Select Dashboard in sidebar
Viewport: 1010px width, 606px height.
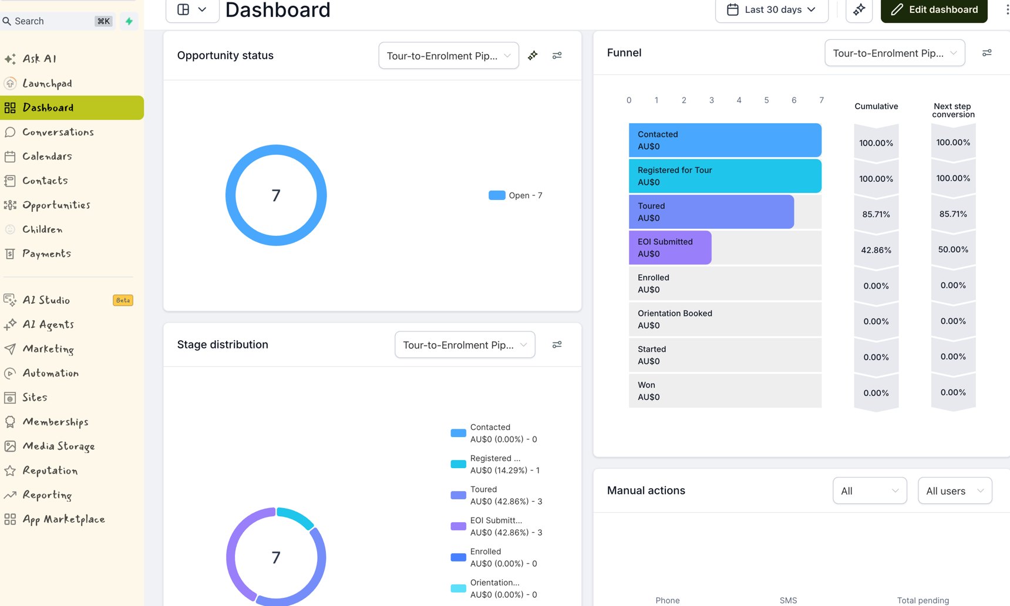pyautogui.click(x=72, y=108)
